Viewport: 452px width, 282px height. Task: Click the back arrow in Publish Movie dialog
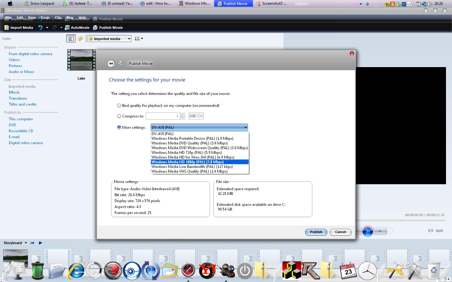point(111,63)
